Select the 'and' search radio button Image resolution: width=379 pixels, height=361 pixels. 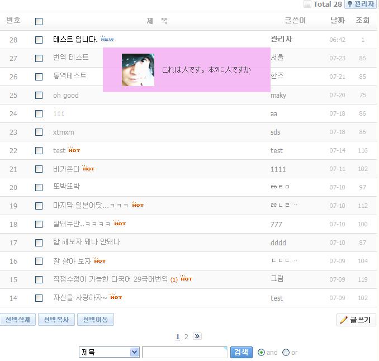pos(261,352)
